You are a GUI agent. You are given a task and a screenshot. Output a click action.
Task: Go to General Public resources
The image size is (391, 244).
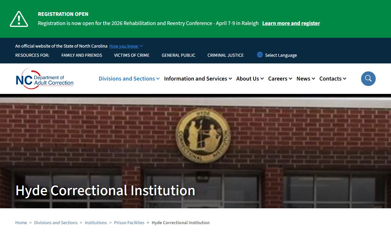click(x=178, y=55)
